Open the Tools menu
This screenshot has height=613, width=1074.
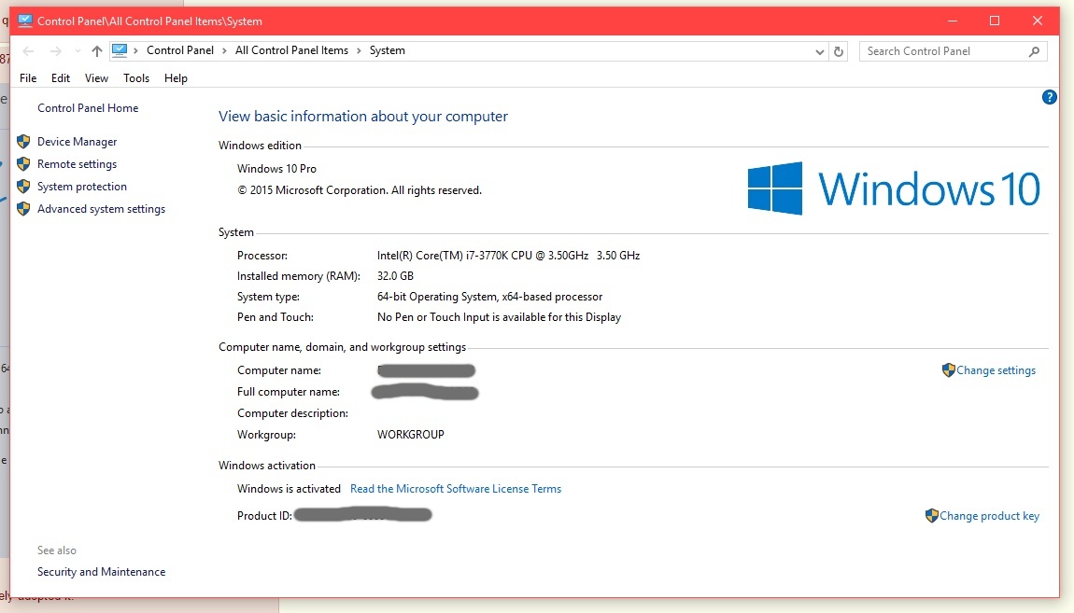point(136,78)
